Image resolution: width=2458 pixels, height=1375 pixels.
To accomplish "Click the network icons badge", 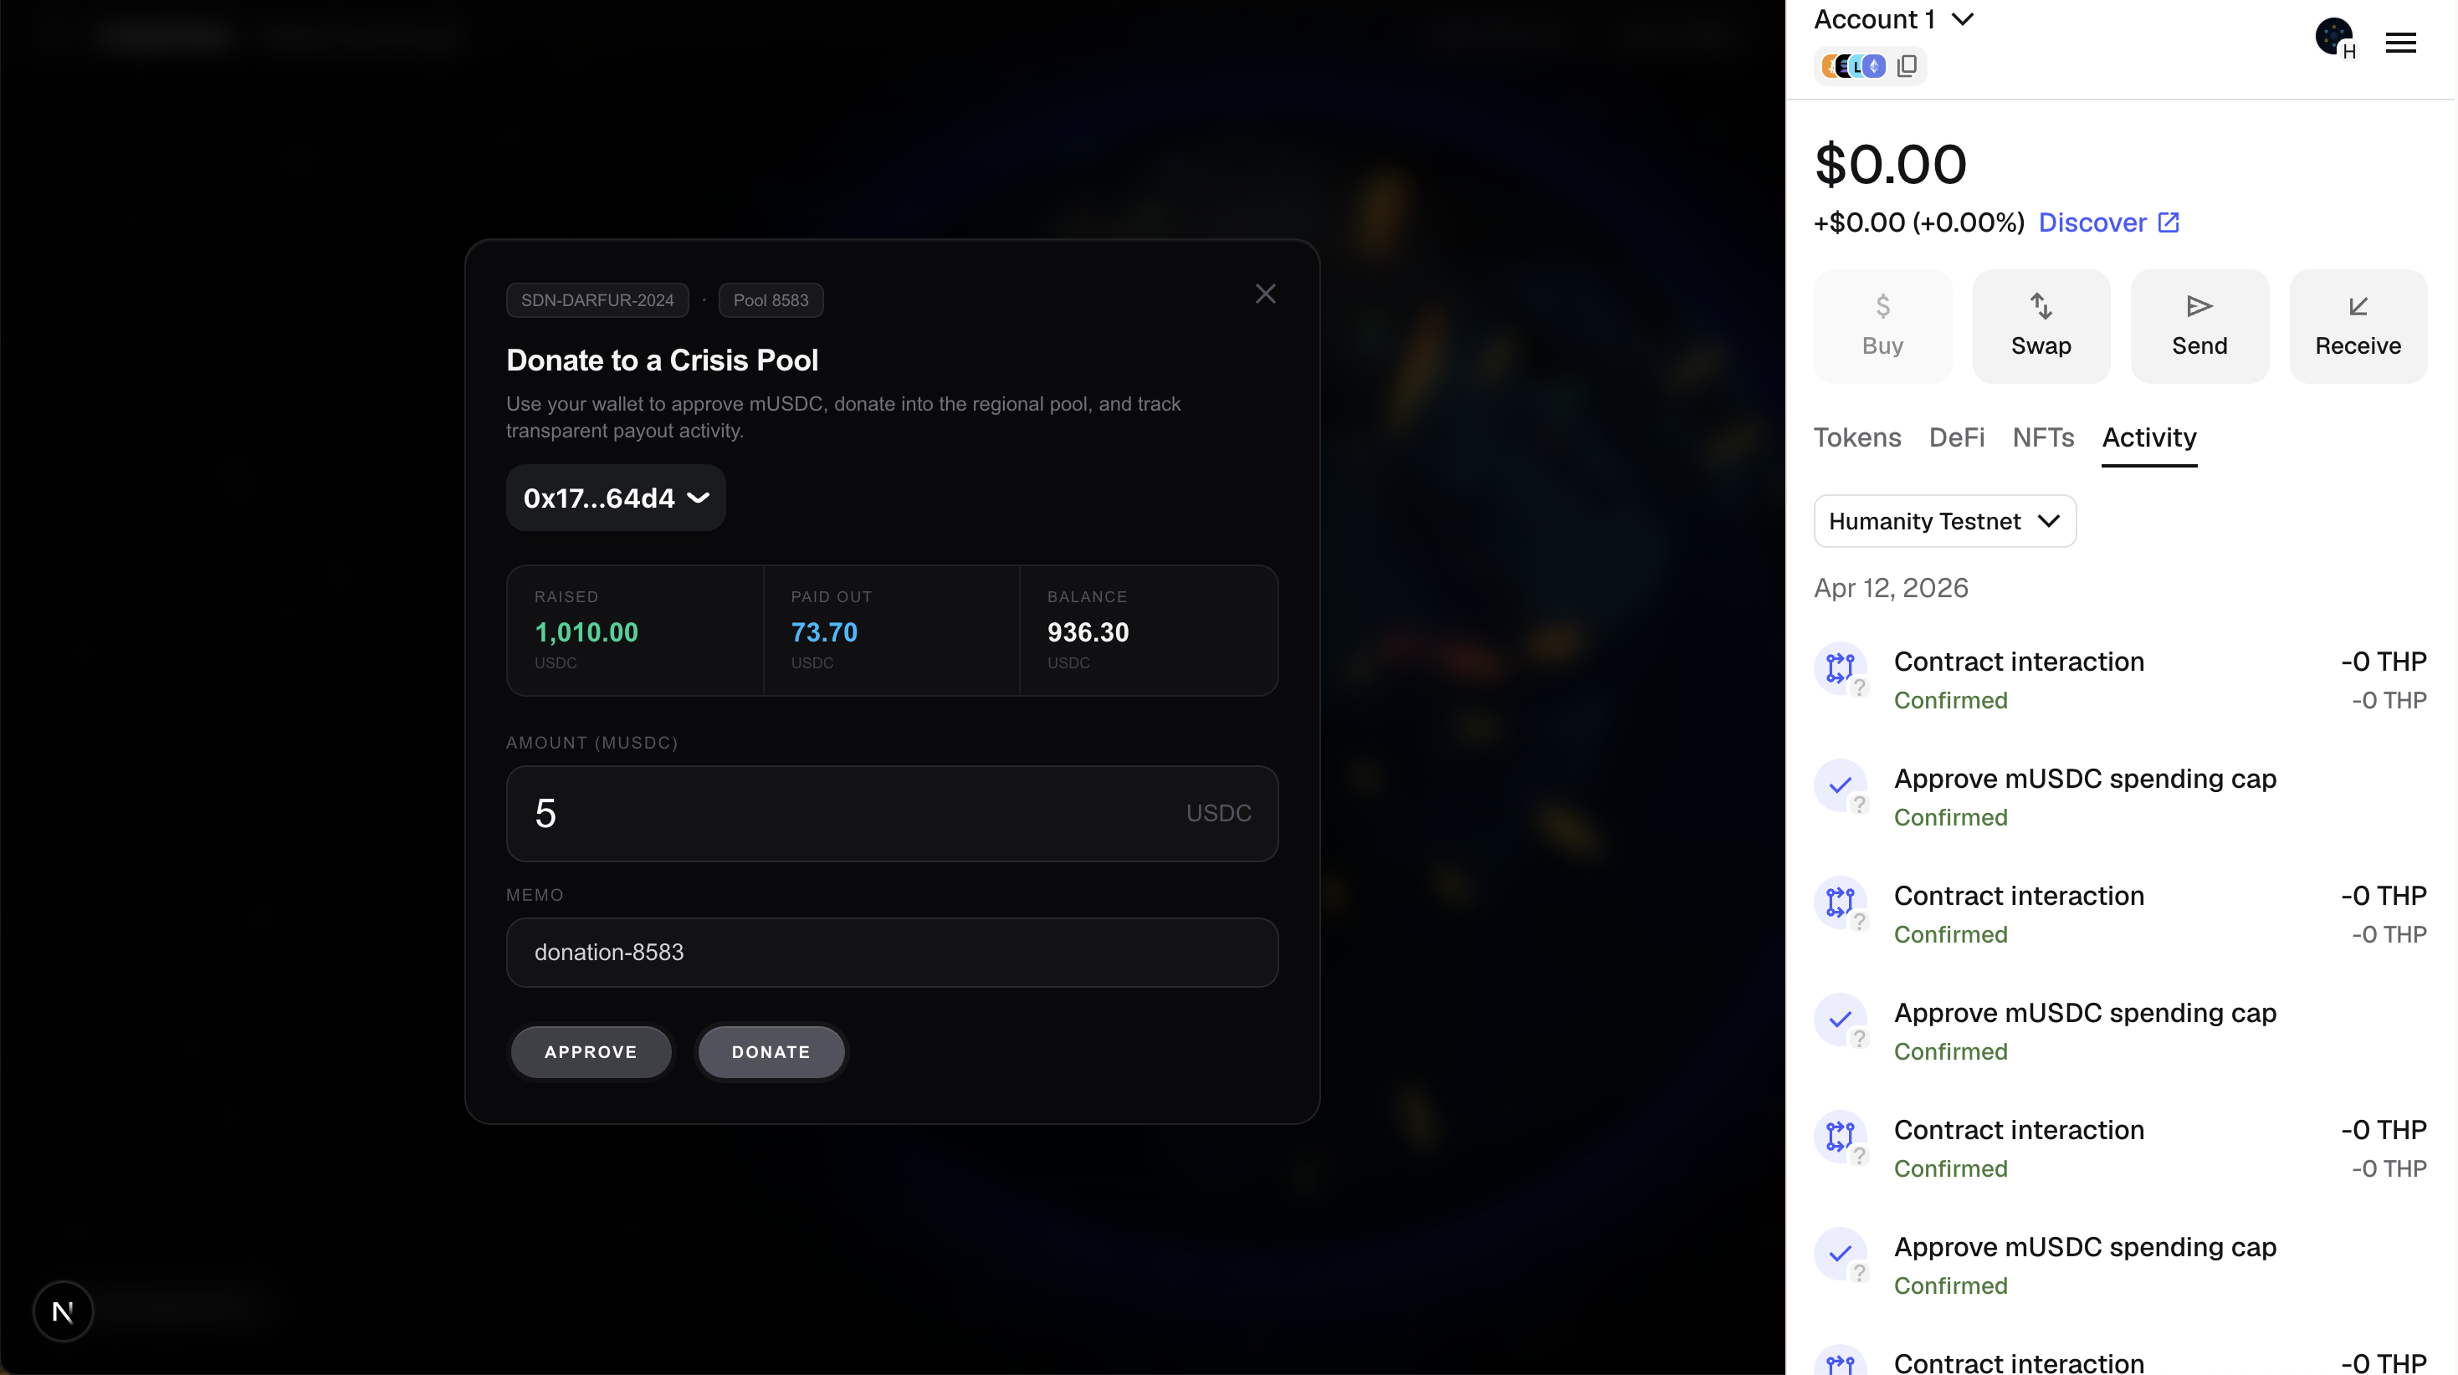I will 1853,66.
